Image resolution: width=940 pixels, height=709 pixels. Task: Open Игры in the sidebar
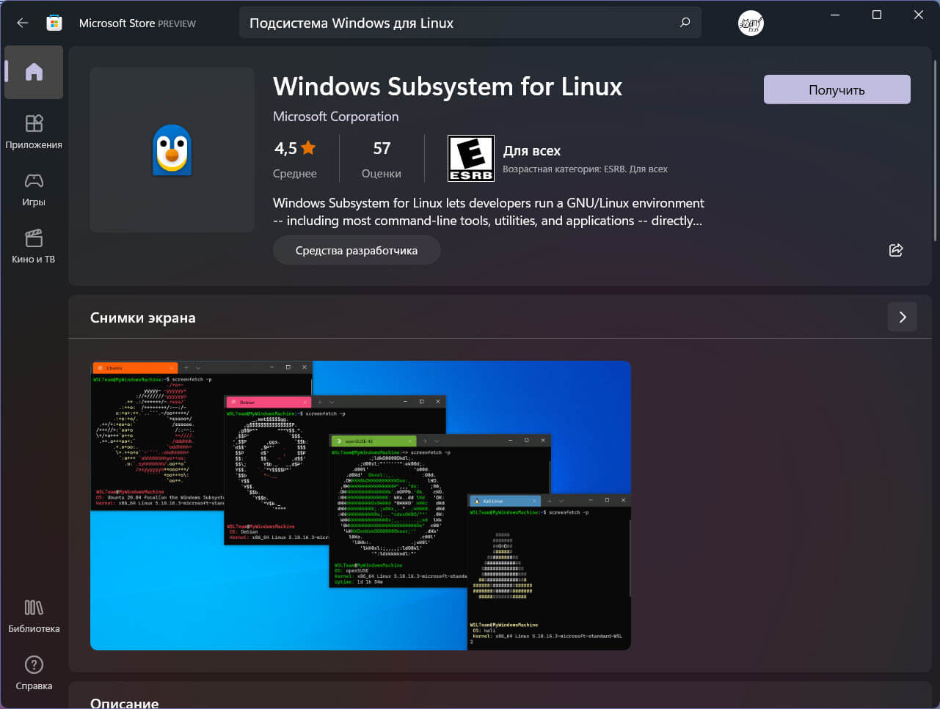[x=34, y=189]
